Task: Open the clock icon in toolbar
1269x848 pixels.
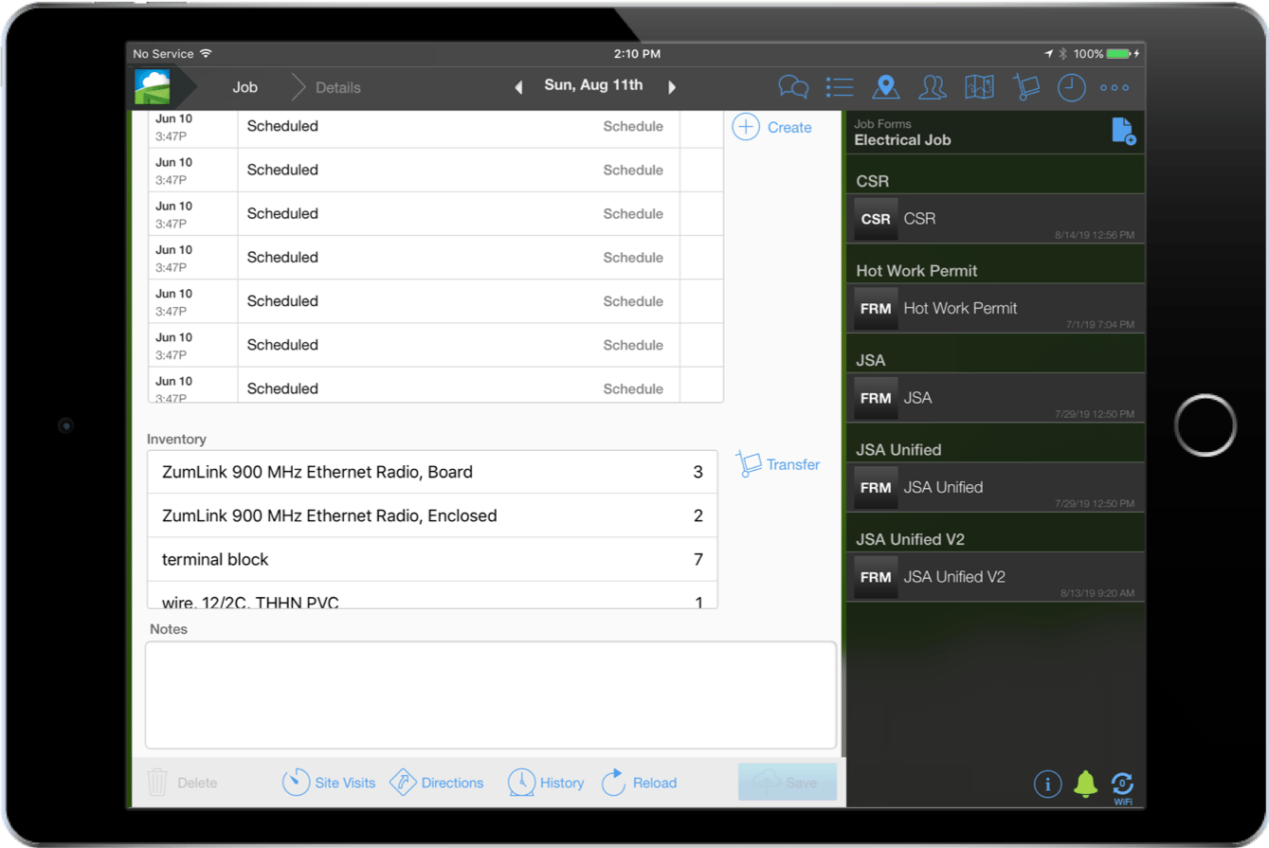Action: tap(1071, 87)
